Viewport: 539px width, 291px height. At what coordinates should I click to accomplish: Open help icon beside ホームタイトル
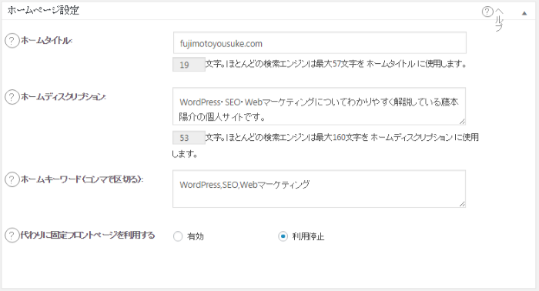point(12,41)
